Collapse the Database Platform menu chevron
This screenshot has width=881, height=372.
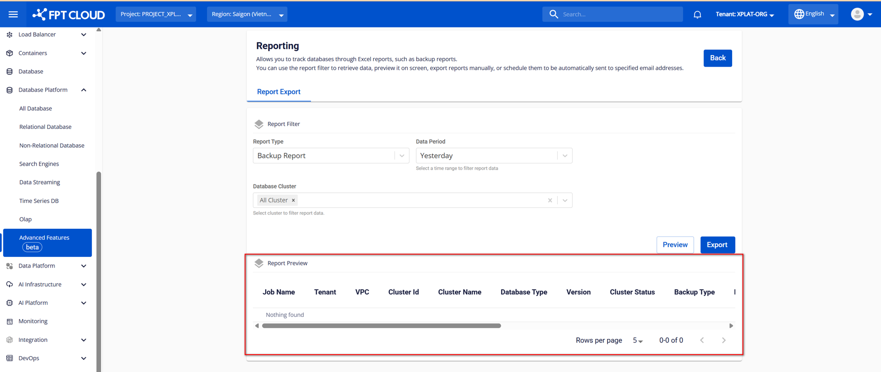(84, 90)
